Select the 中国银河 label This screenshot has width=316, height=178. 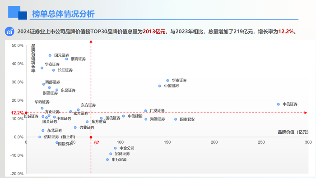click(x=171, y=86)
